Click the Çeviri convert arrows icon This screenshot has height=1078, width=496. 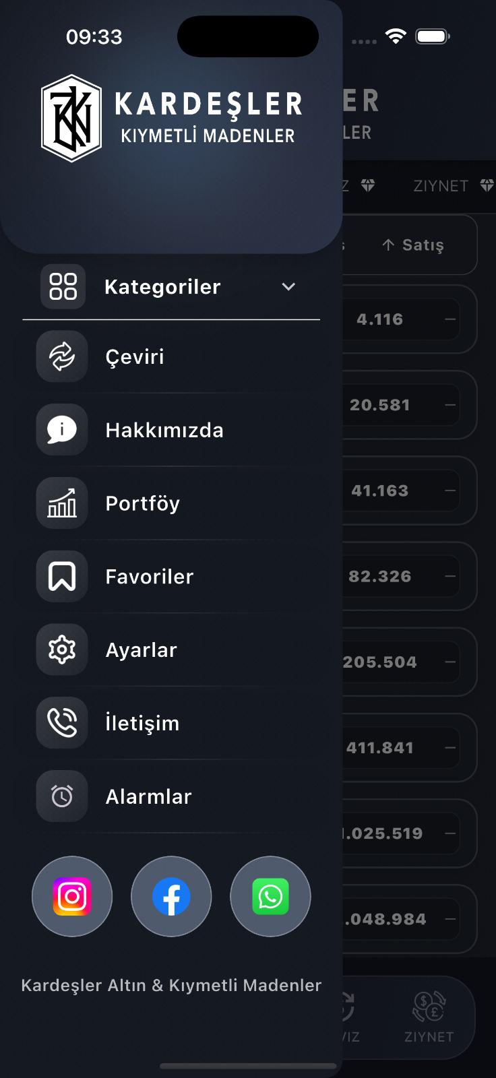point(62,356)
